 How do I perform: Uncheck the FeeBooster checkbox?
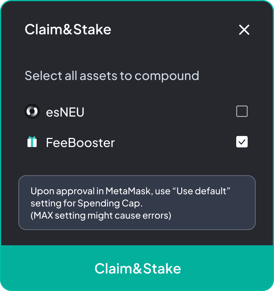click(242, 142)
